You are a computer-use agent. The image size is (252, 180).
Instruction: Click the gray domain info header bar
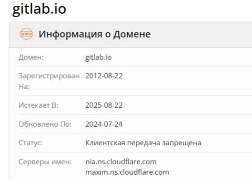pos(131,35)
